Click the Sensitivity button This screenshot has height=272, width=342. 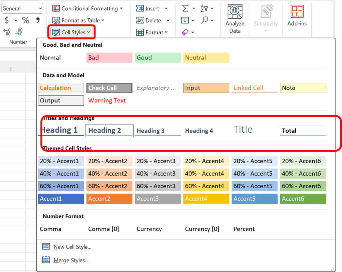(266, 19)
